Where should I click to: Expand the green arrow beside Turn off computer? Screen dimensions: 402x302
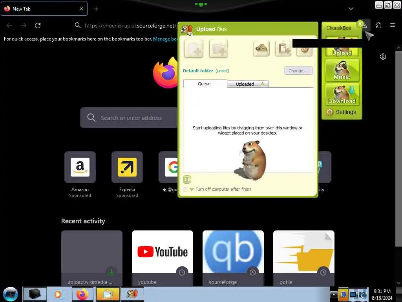coord(192,189)
